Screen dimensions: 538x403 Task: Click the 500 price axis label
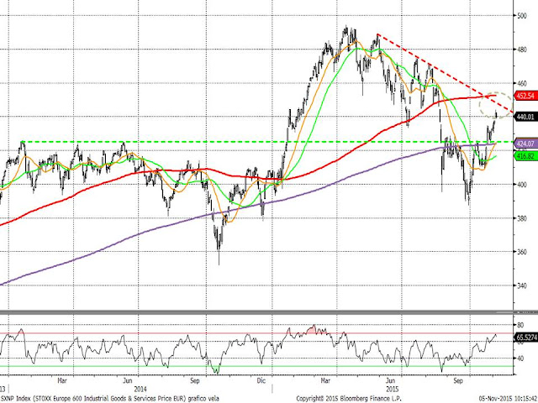tap(521, 16)
